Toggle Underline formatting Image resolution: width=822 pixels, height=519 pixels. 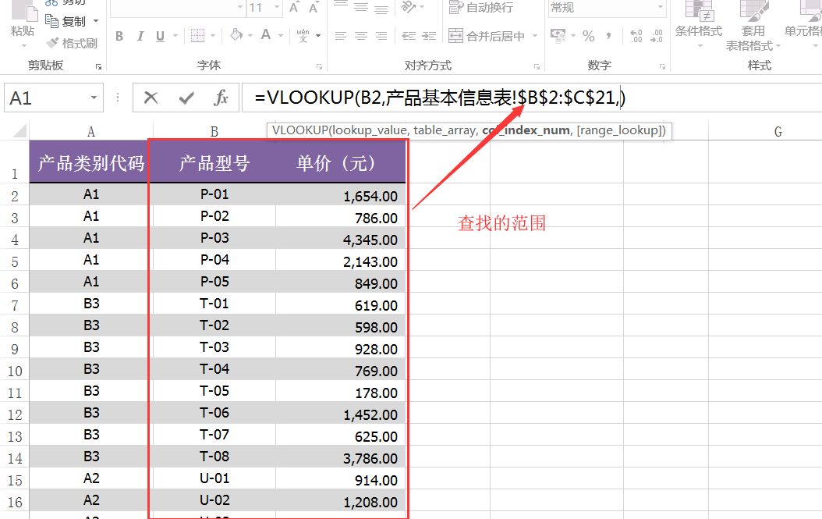click(x=160, y=36)
